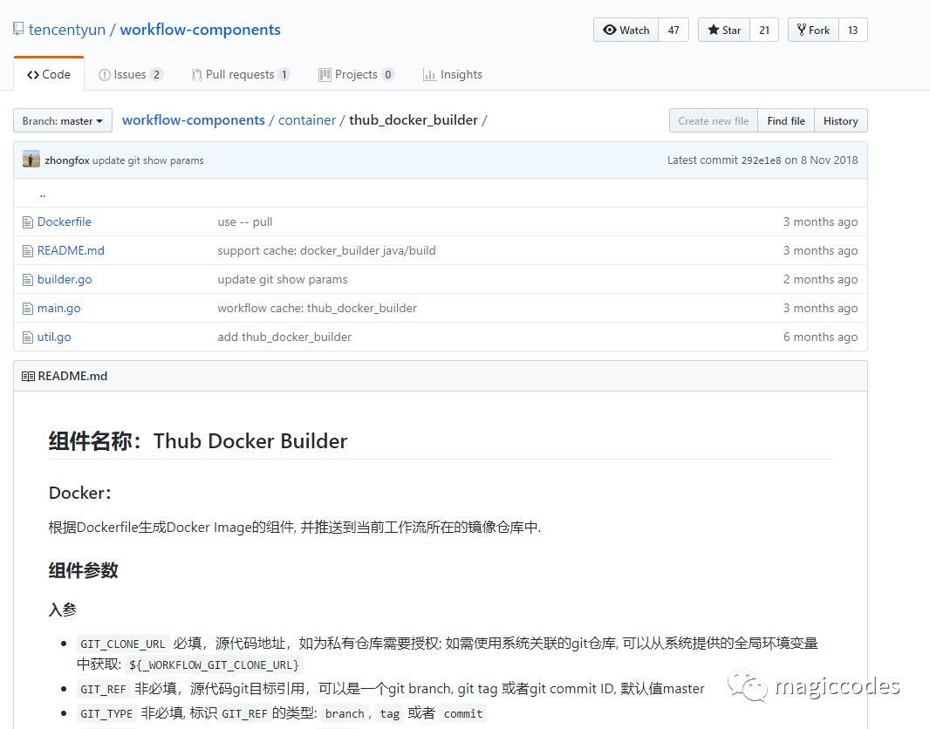Click the repository book icon beside tencentyun
The image size is (930, 729).
point(18,29)
